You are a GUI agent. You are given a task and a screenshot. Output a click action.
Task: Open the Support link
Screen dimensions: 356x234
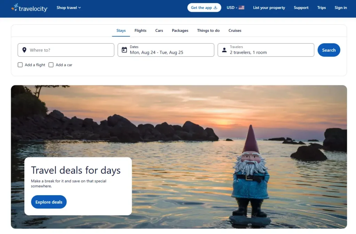(301, 8)
